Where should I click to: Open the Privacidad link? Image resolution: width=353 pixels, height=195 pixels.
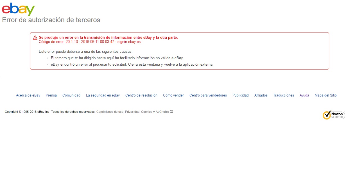(132, 112)
